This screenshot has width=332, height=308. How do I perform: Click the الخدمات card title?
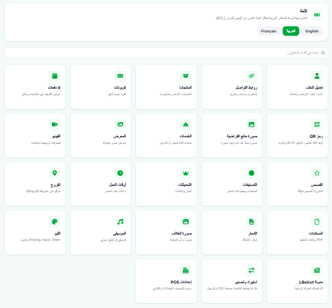(186, 136)
